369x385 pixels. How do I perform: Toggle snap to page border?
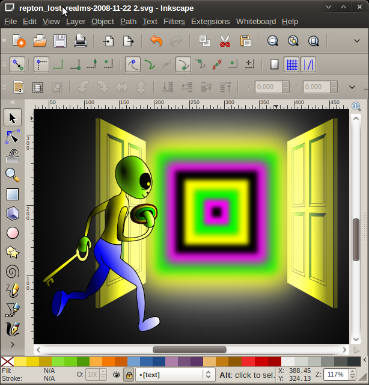pos(274,64)
